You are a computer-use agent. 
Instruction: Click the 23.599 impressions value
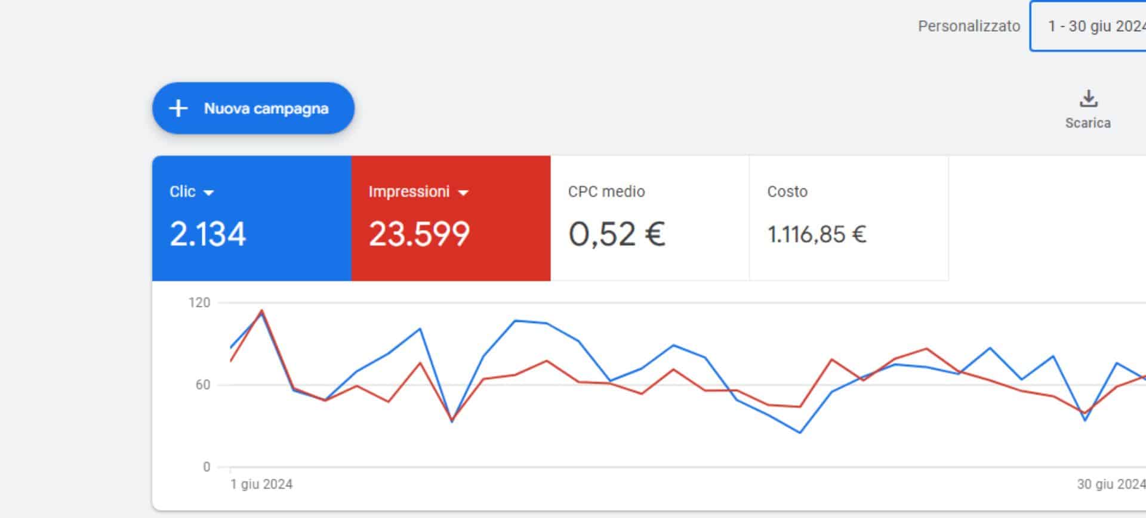coord(419,234)
